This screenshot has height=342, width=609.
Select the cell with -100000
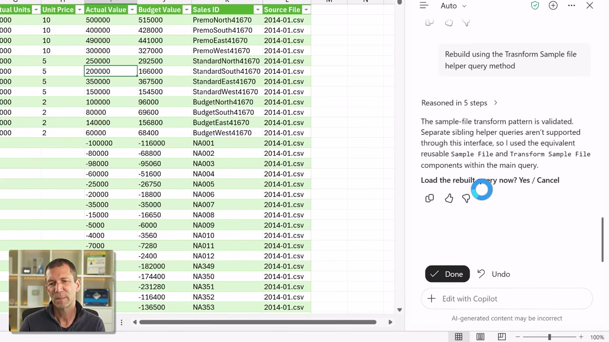[x=110, y=143]
